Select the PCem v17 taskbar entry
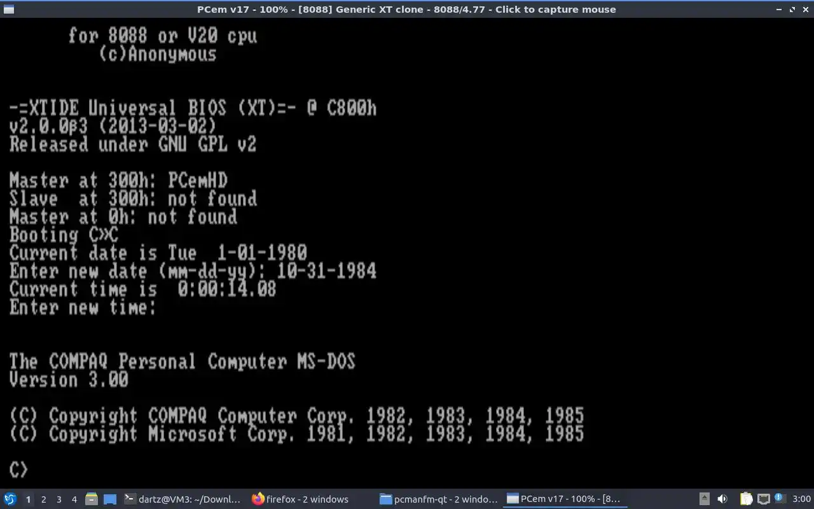The image size is (814, 509). click(x=565, y=499)
